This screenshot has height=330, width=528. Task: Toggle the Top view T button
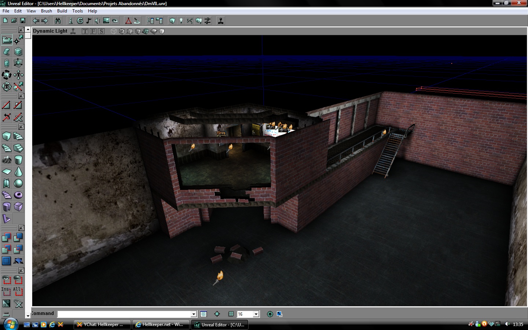point(85,31)
